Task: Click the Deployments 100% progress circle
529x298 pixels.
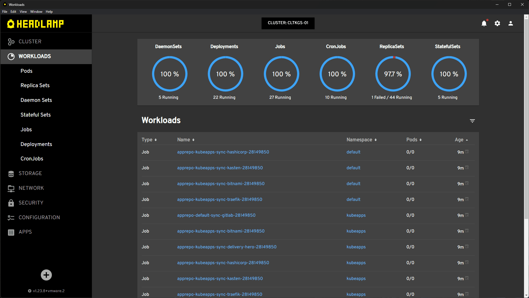Action: point(225,74)
